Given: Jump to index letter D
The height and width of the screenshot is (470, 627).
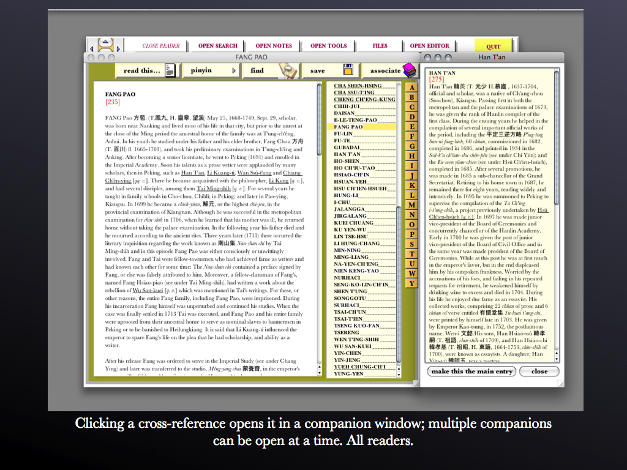Looking at the screenshot, I should click(x=411, y=117).
